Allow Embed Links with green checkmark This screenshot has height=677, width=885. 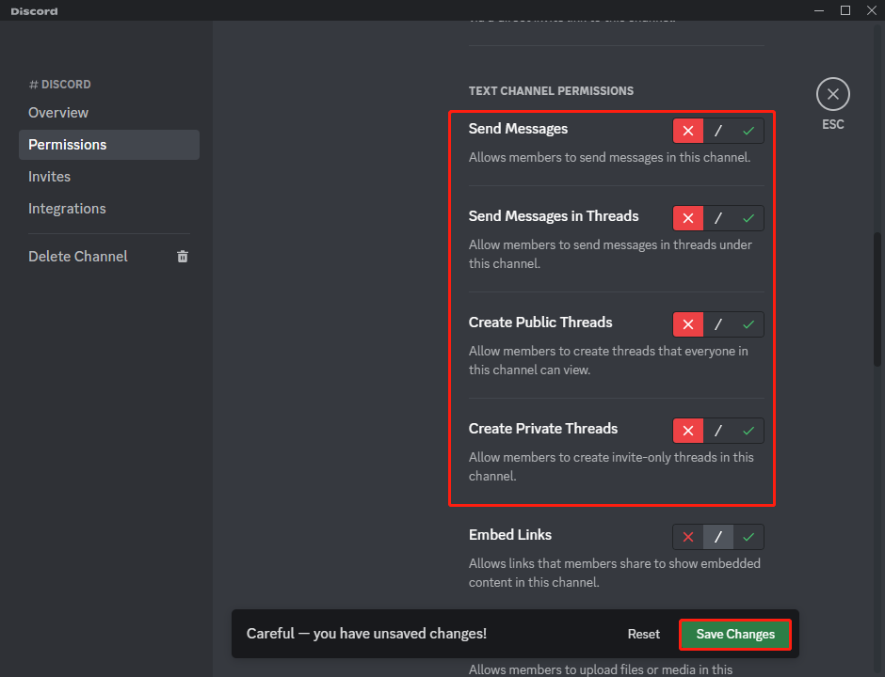[748, 537]
